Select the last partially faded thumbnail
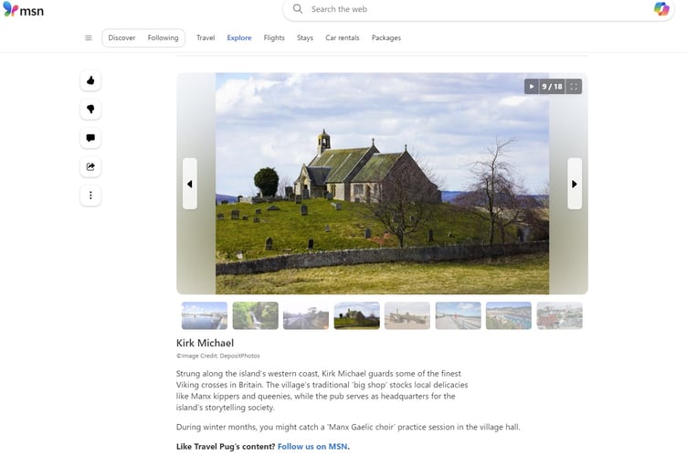This screenshot has height=457, width=687. coord(559,315)
